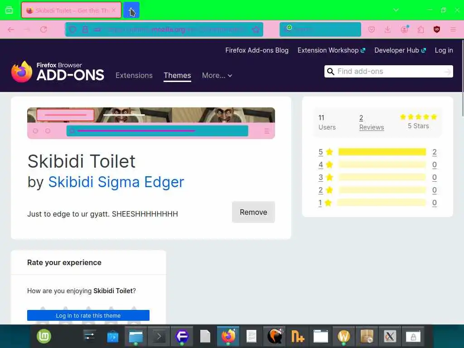Open file manager folder taskbar icon
The width and height of the screenshot is (464, 348).
(136, 337)
